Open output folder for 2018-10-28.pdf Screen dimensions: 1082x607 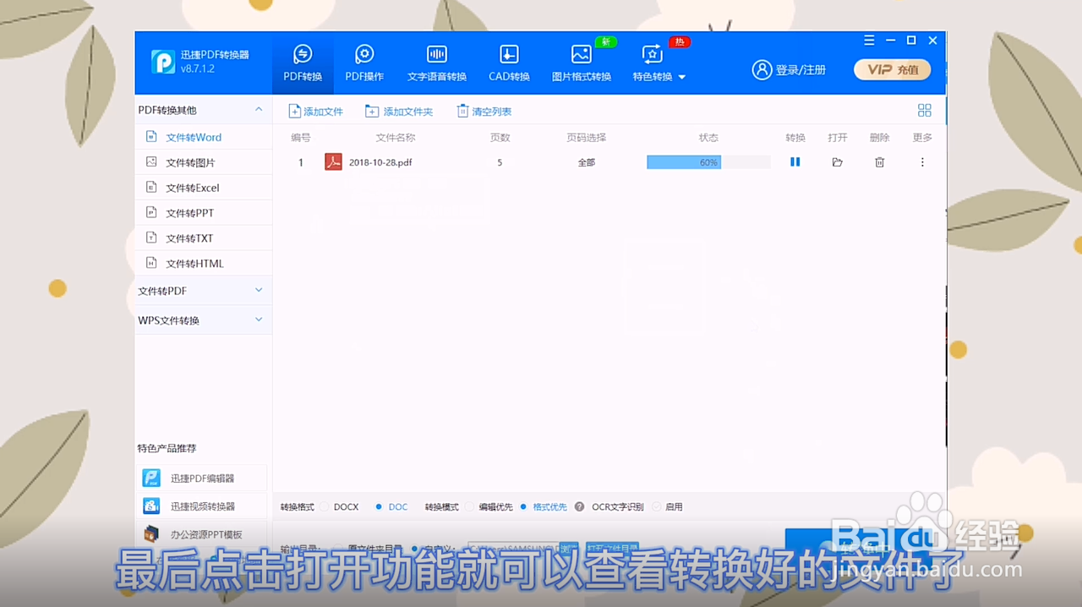click(x=838, y=162)
